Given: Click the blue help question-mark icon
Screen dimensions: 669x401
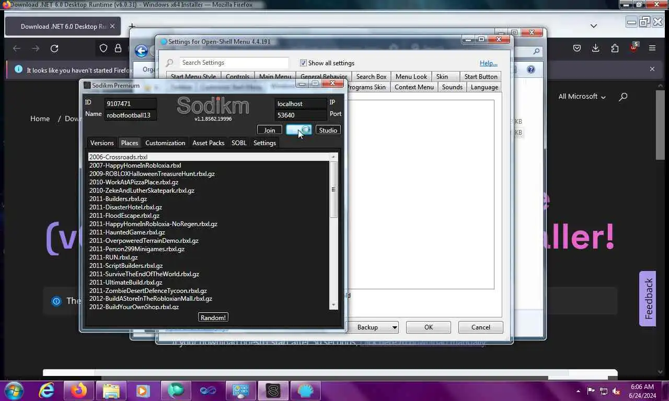Looking at the screenshot, I should tap(531, 69).
